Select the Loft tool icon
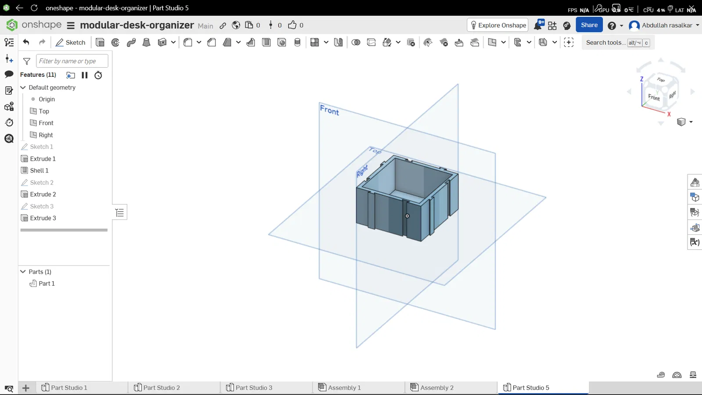Viewport: 702px width, 395px height. coord(147,43)
